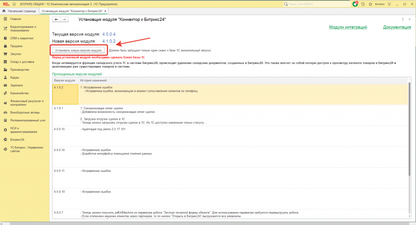Switch to Начальная страница tab
416x225 pixels.
pyautogui.click(x=19, y=11)
